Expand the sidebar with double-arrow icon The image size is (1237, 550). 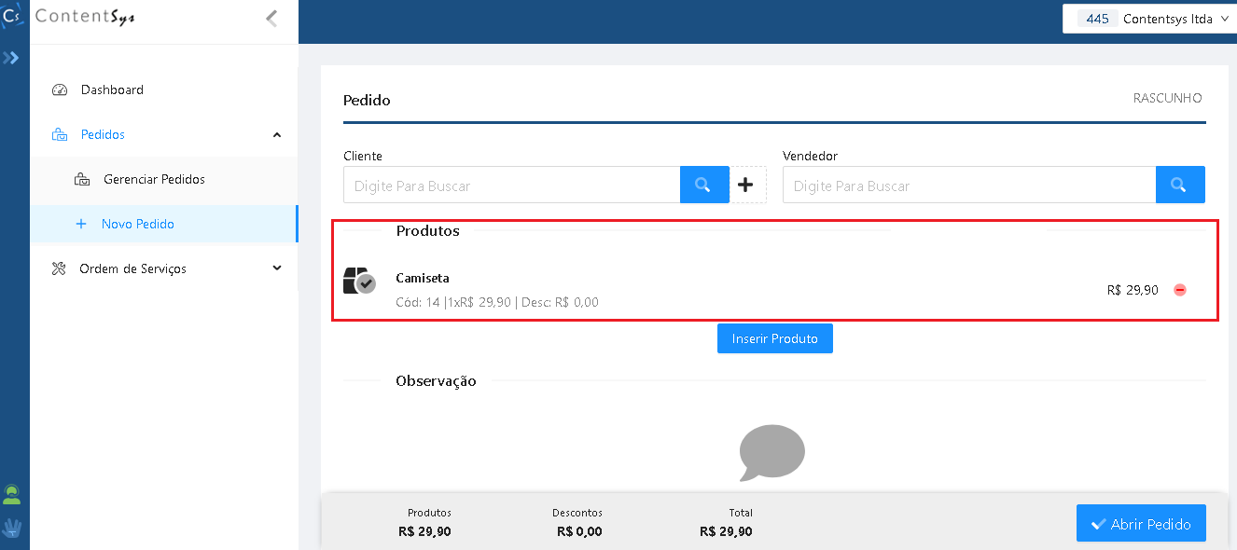(11, 58)
